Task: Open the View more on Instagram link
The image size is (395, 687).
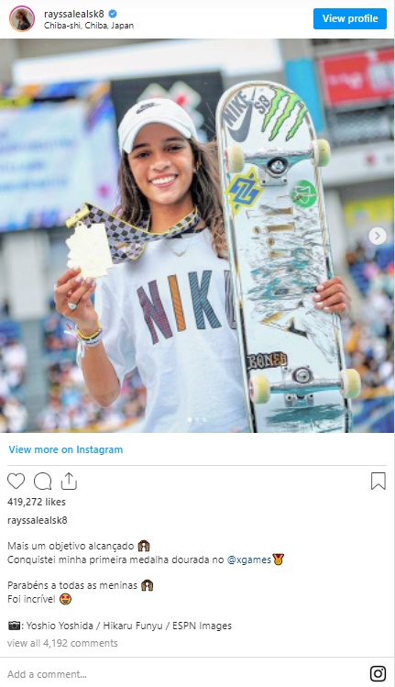Action: pyautogui.click(x=66, y=449)
